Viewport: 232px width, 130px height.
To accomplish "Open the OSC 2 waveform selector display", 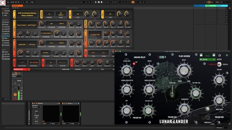I will coord(27,44).
